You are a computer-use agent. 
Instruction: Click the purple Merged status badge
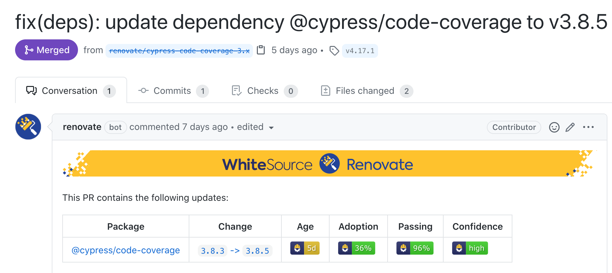pos(47,50)
